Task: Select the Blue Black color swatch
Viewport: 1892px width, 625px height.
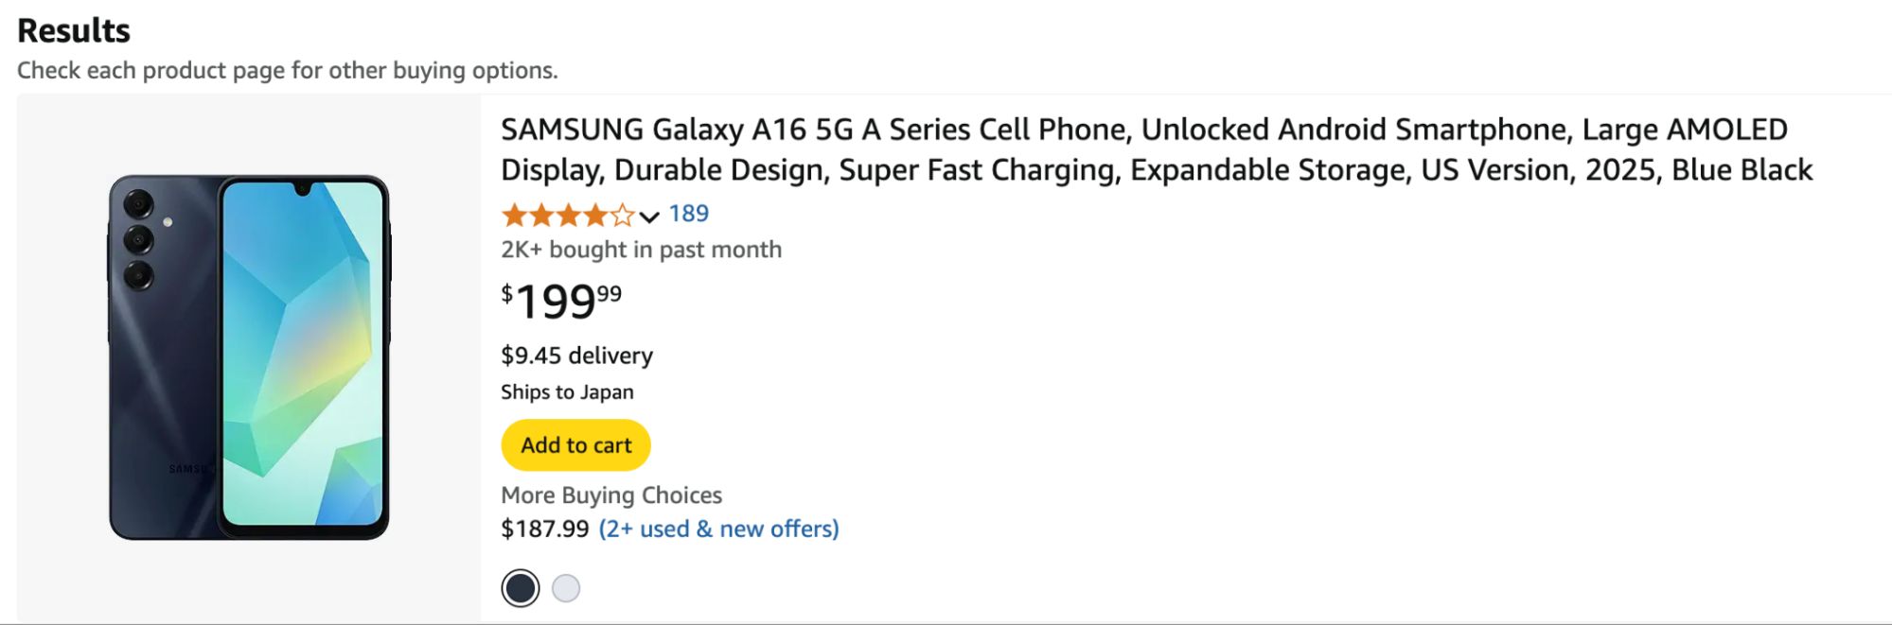Action: (520, 588)
